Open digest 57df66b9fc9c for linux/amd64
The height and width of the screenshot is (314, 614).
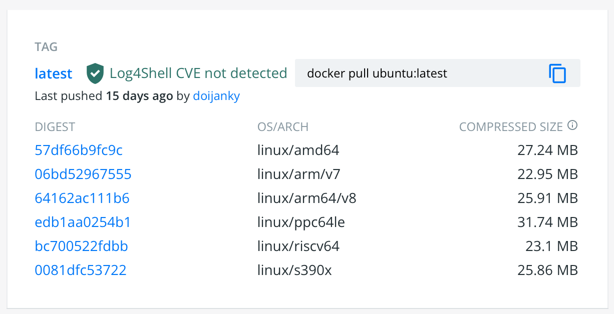tap(79, 149)
